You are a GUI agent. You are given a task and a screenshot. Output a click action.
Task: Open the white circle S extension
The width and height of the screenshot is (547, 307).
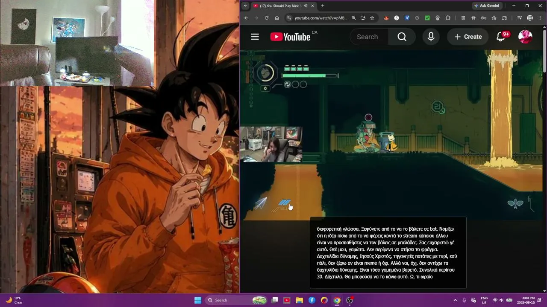click(397, 18)
